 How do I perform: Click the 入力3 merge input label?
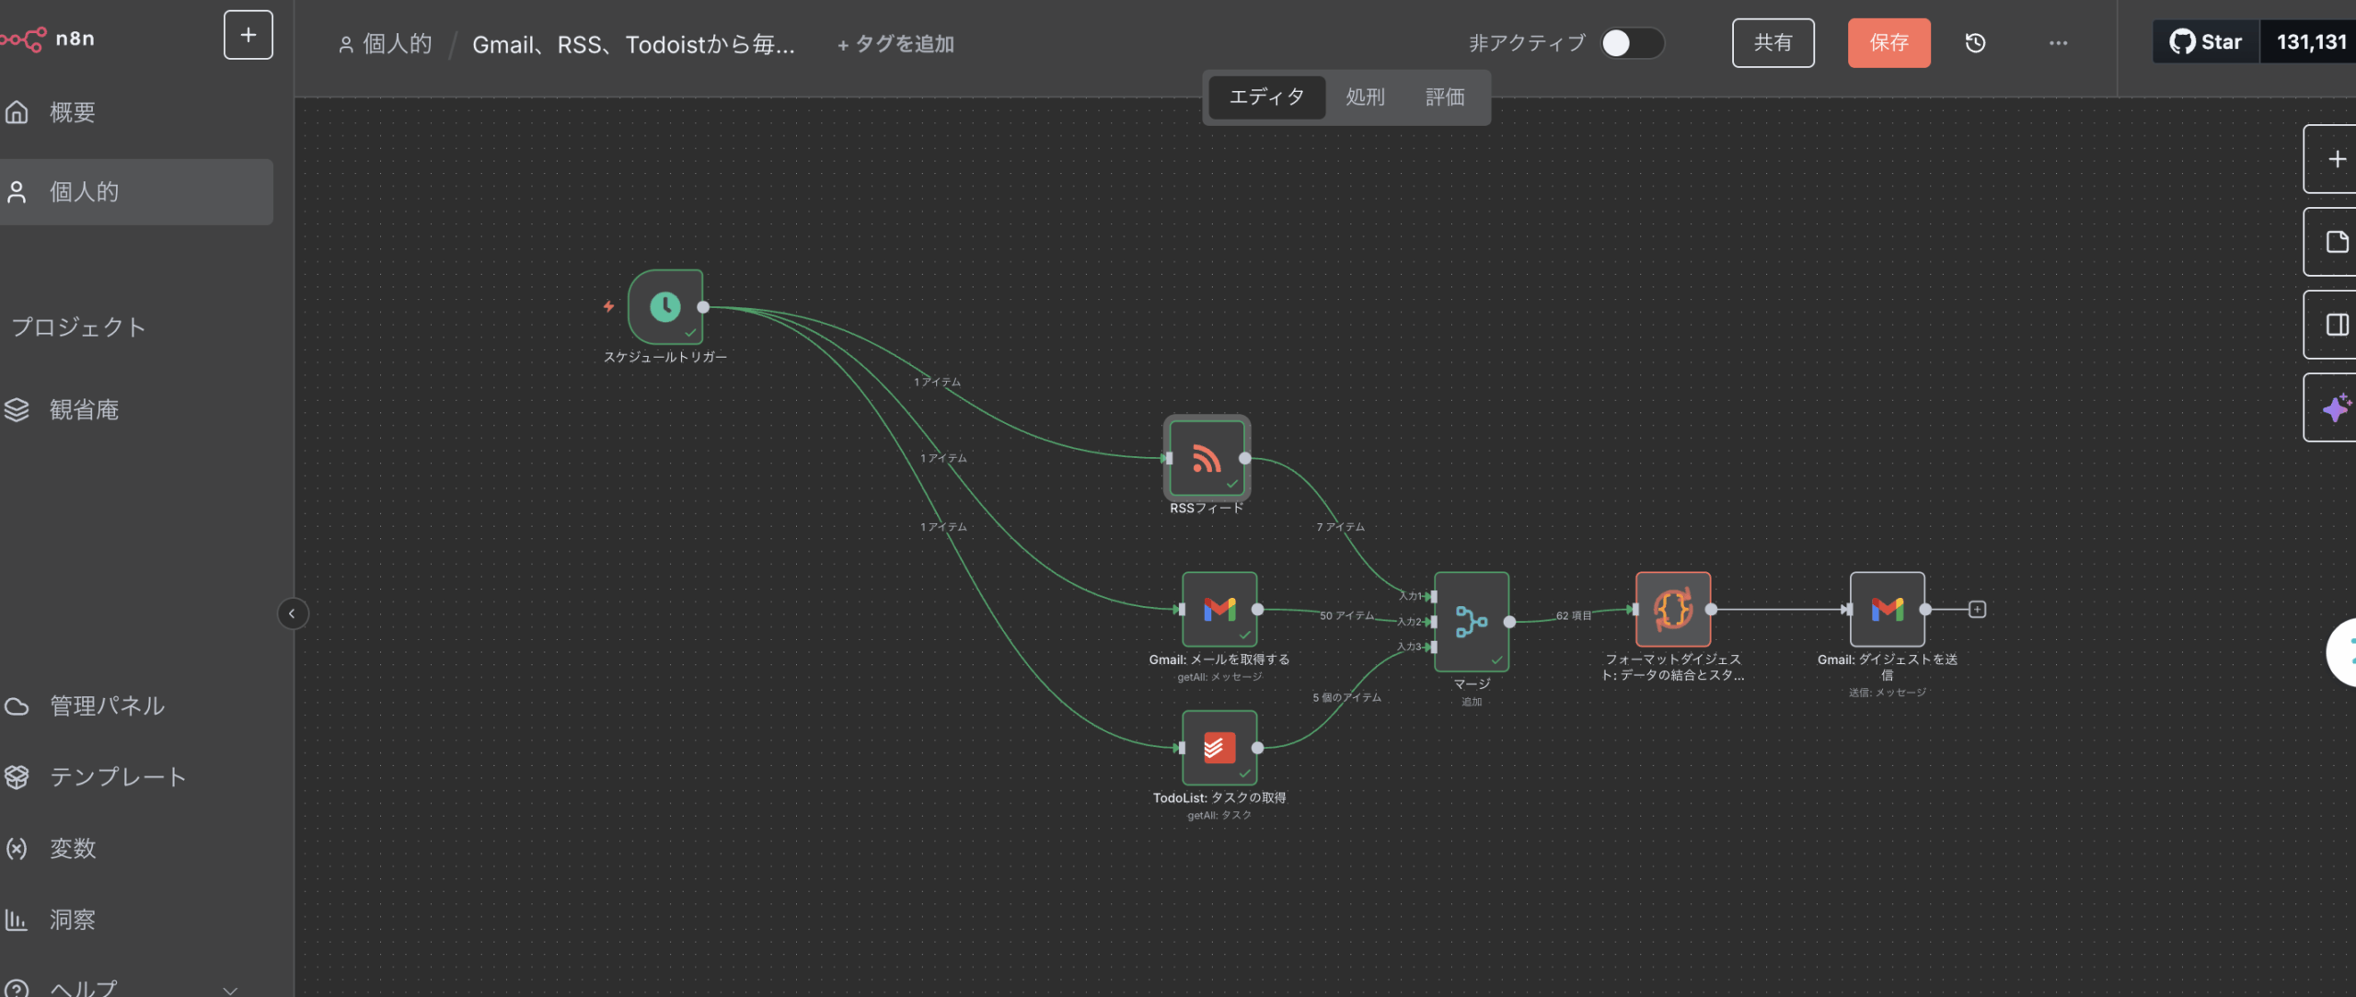(1409, 647)
